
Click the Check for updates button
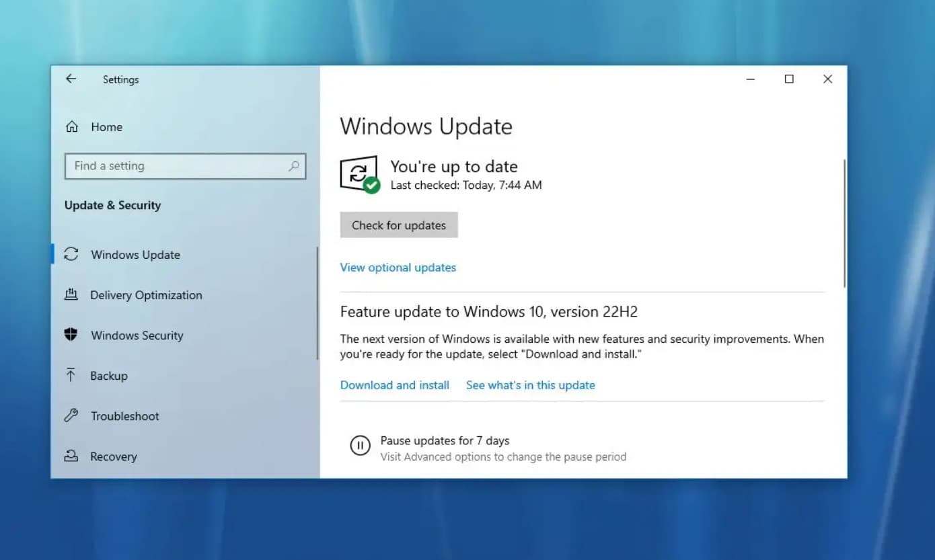[399, 225]
